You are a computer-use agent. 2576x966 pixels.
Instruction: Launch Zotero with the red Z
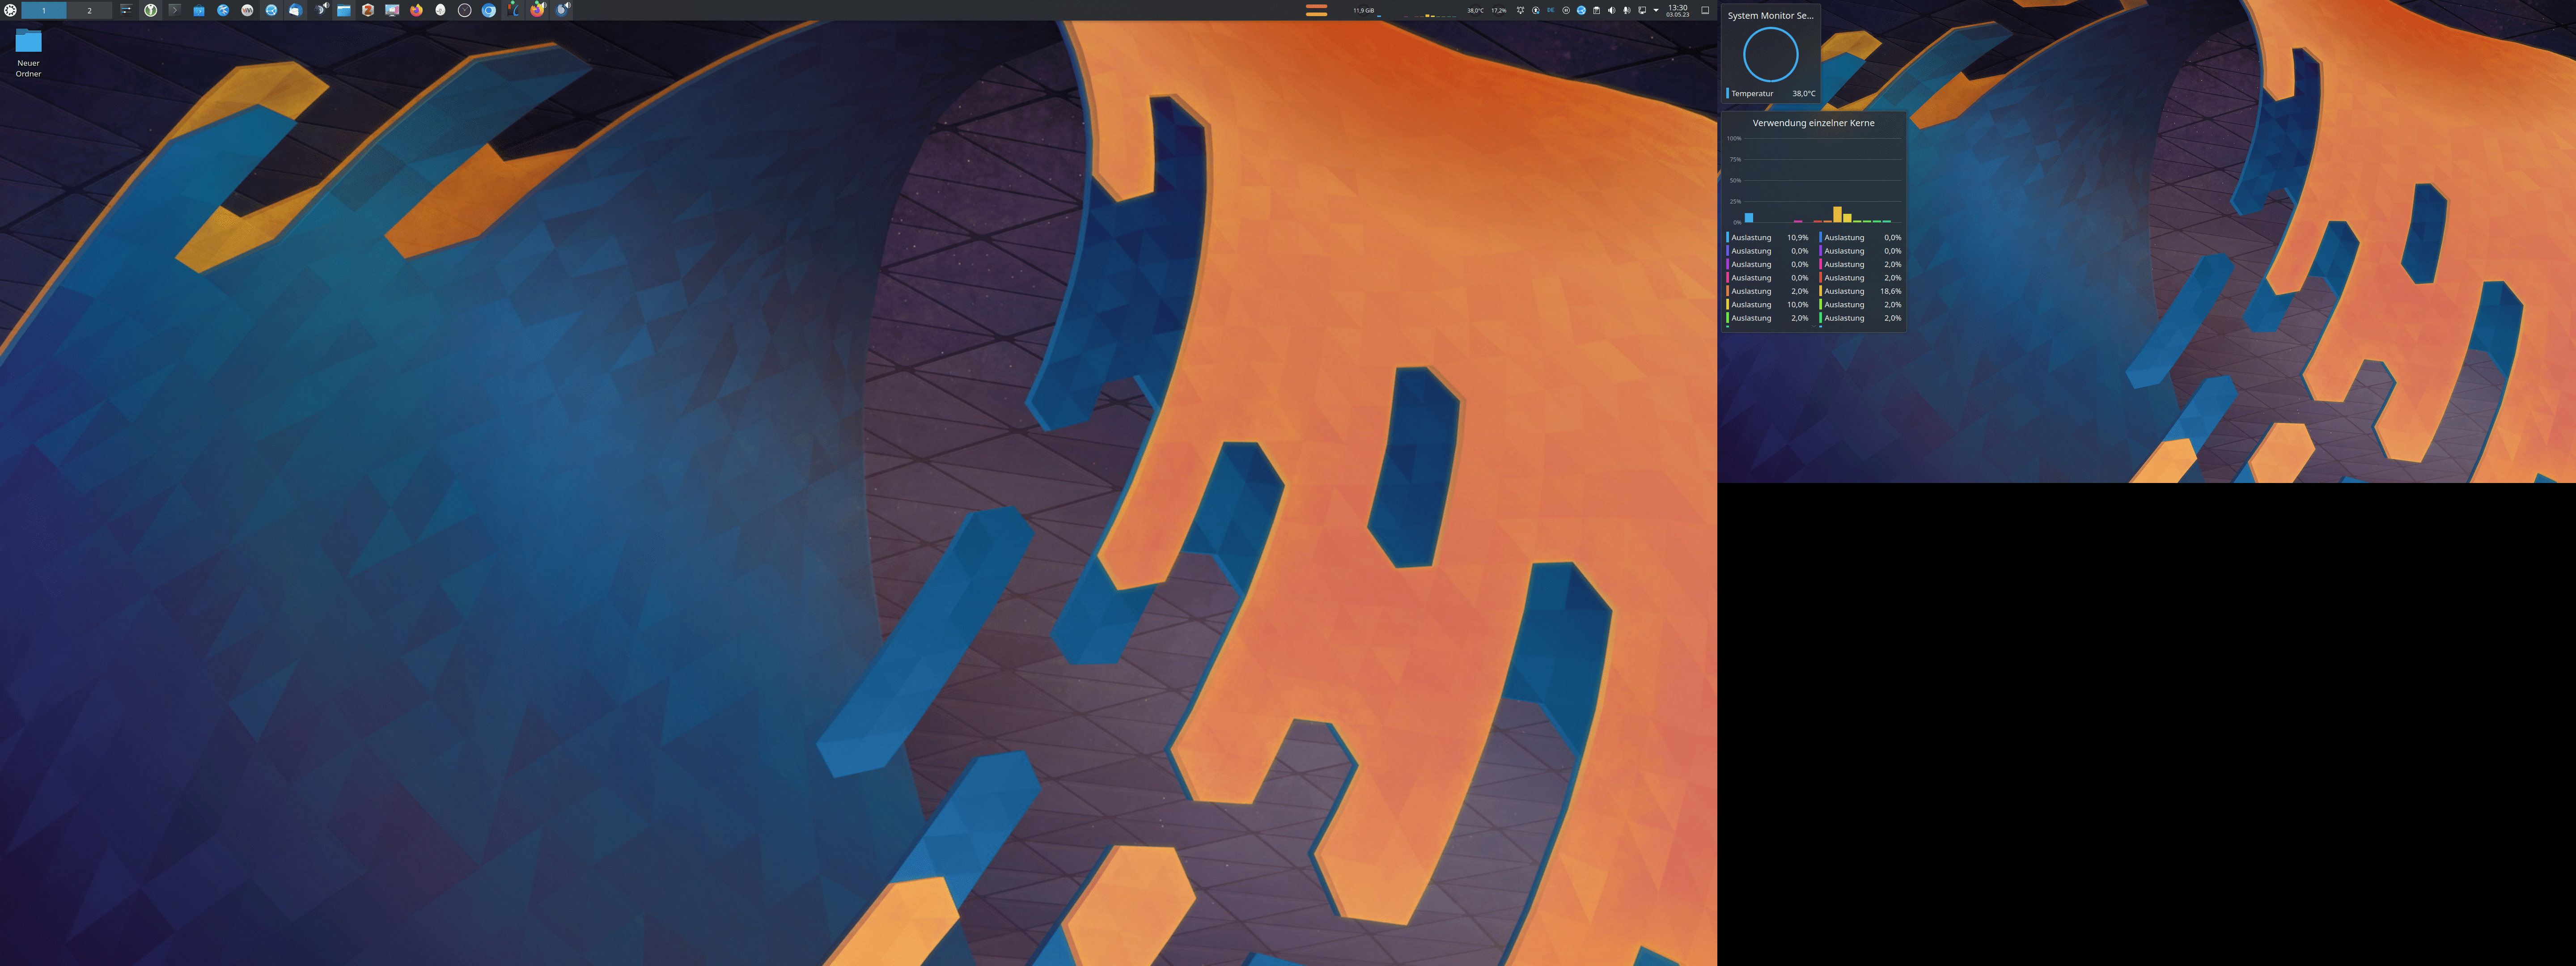pyautogui.click(x=368, y=10)
